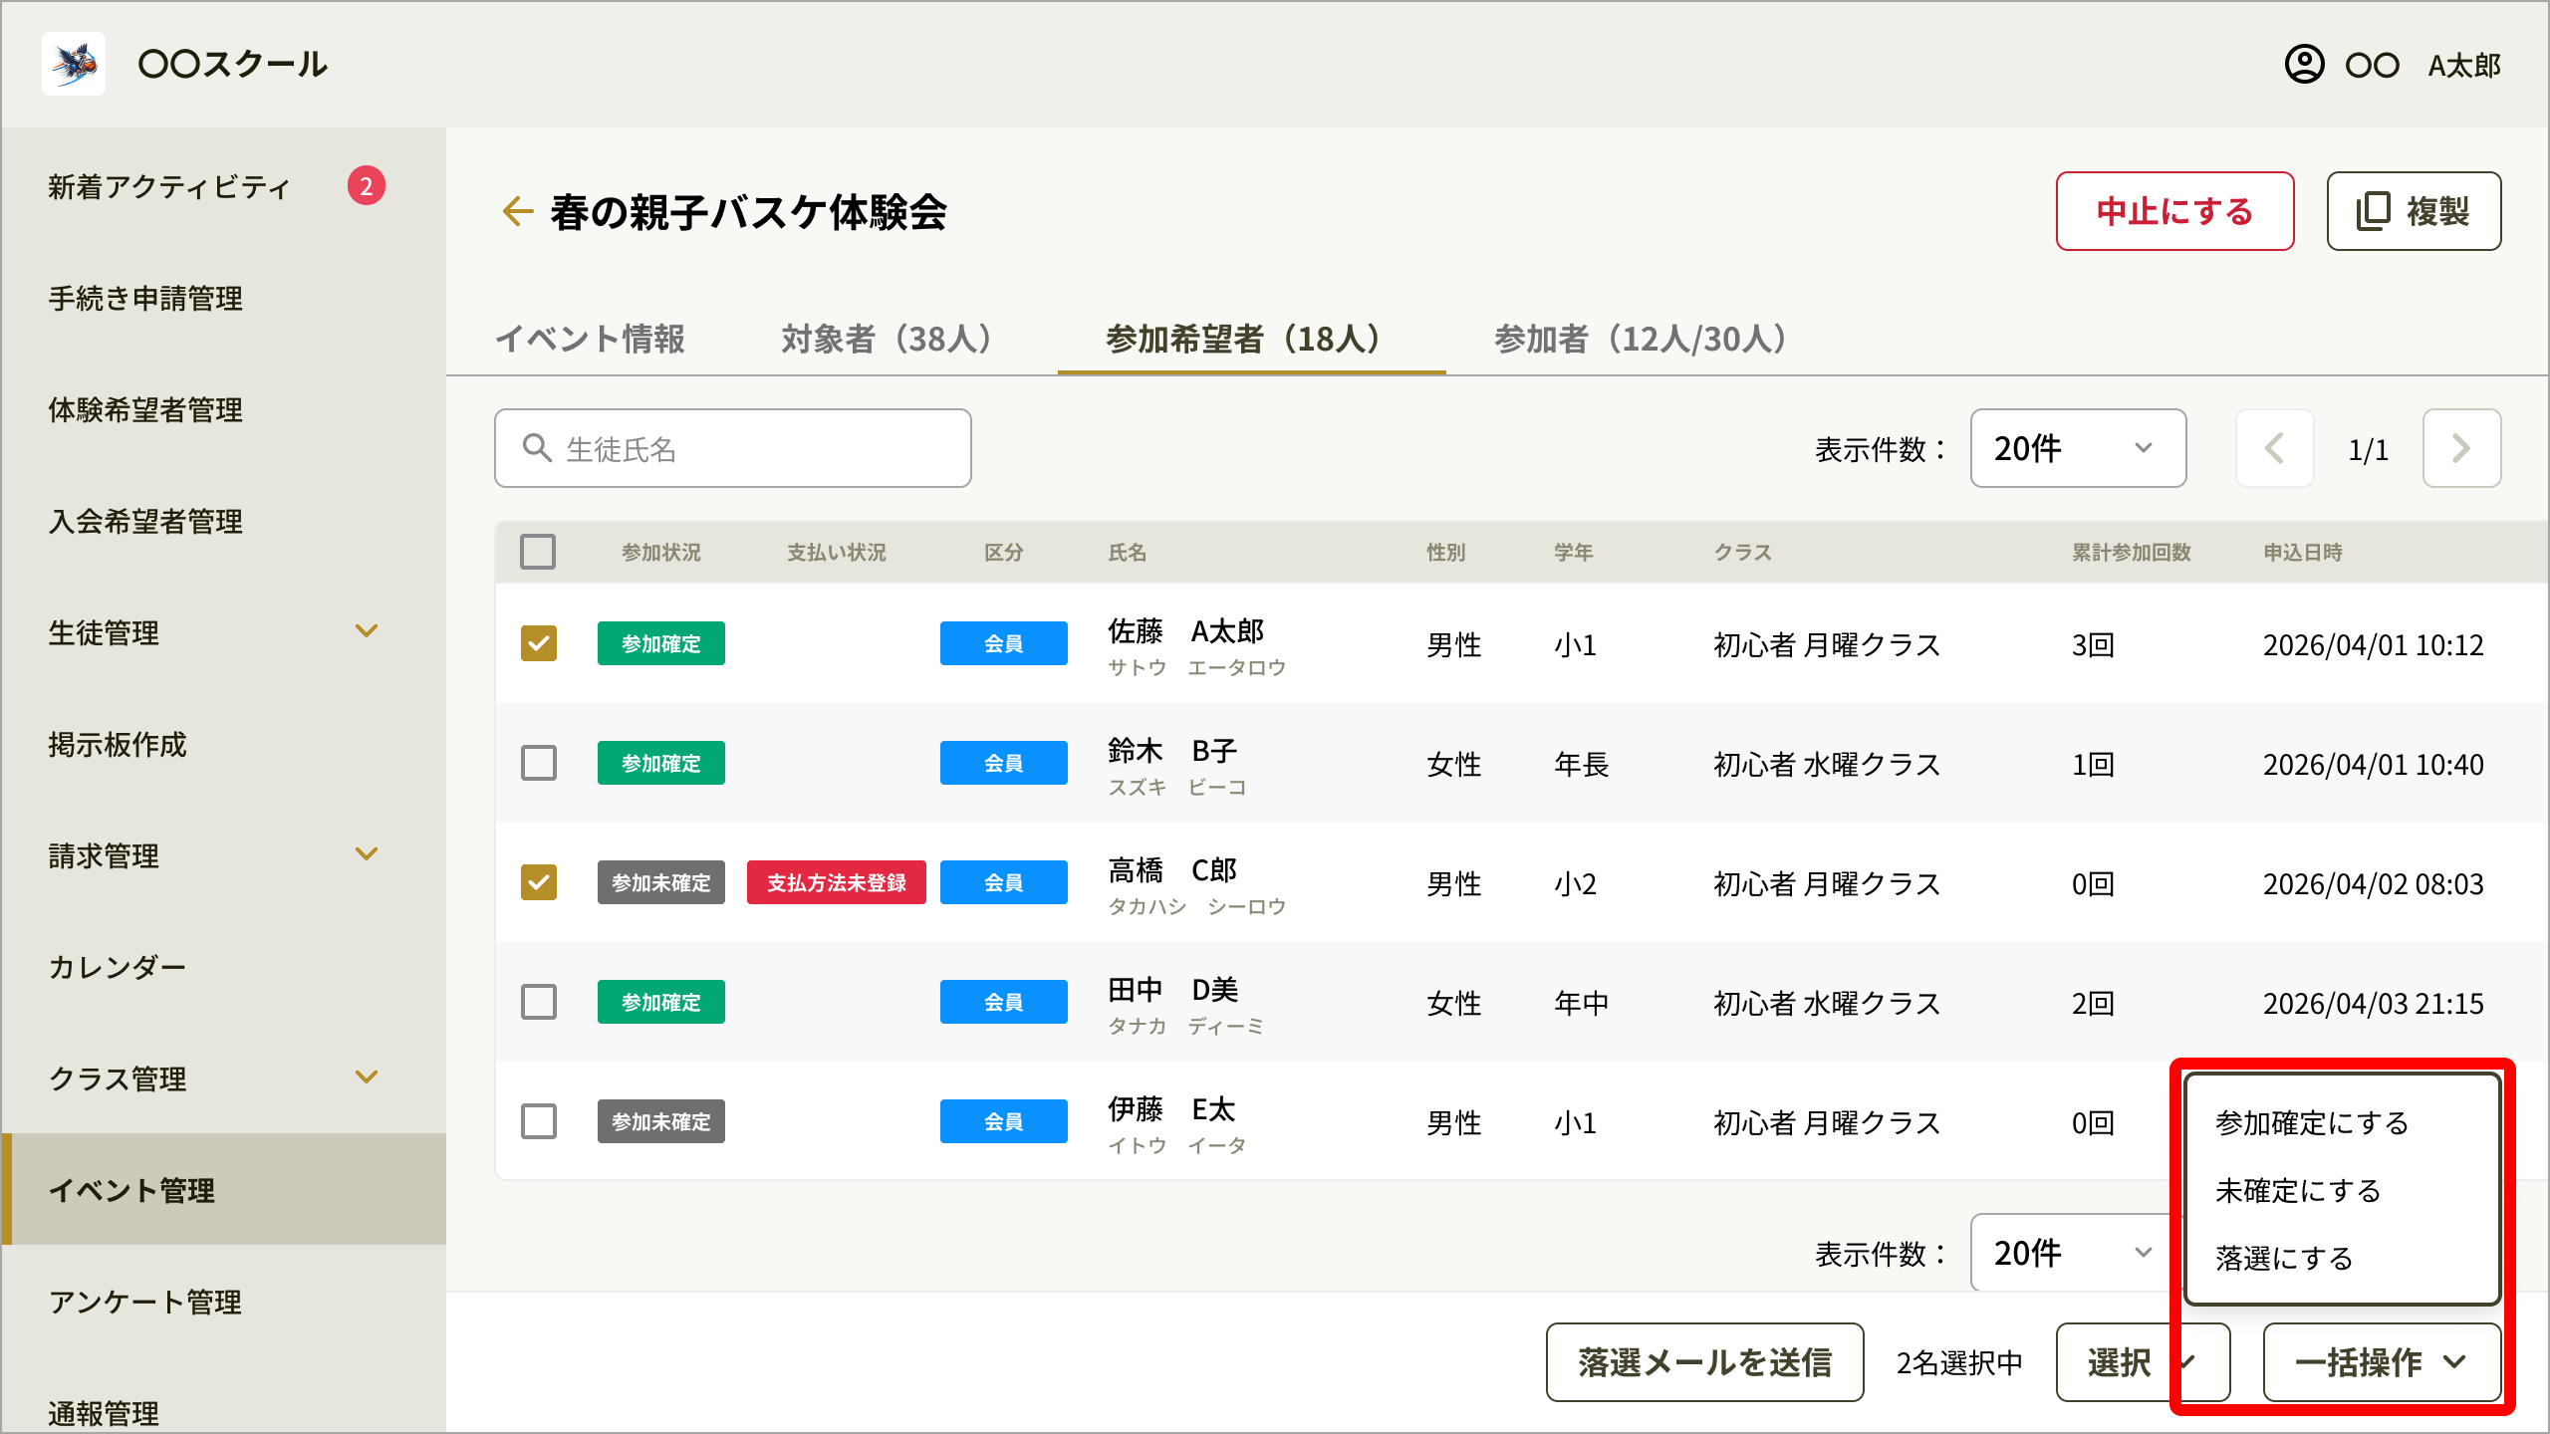The width and height of the screenshot is (2550, 1434).
Task: Go to next page arrow
Action: (2461, 448)
